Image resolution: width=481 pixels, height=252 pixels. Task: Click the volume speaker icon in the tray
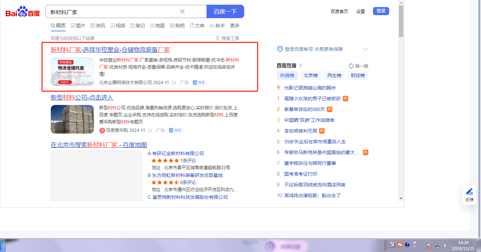coord(446,246)
